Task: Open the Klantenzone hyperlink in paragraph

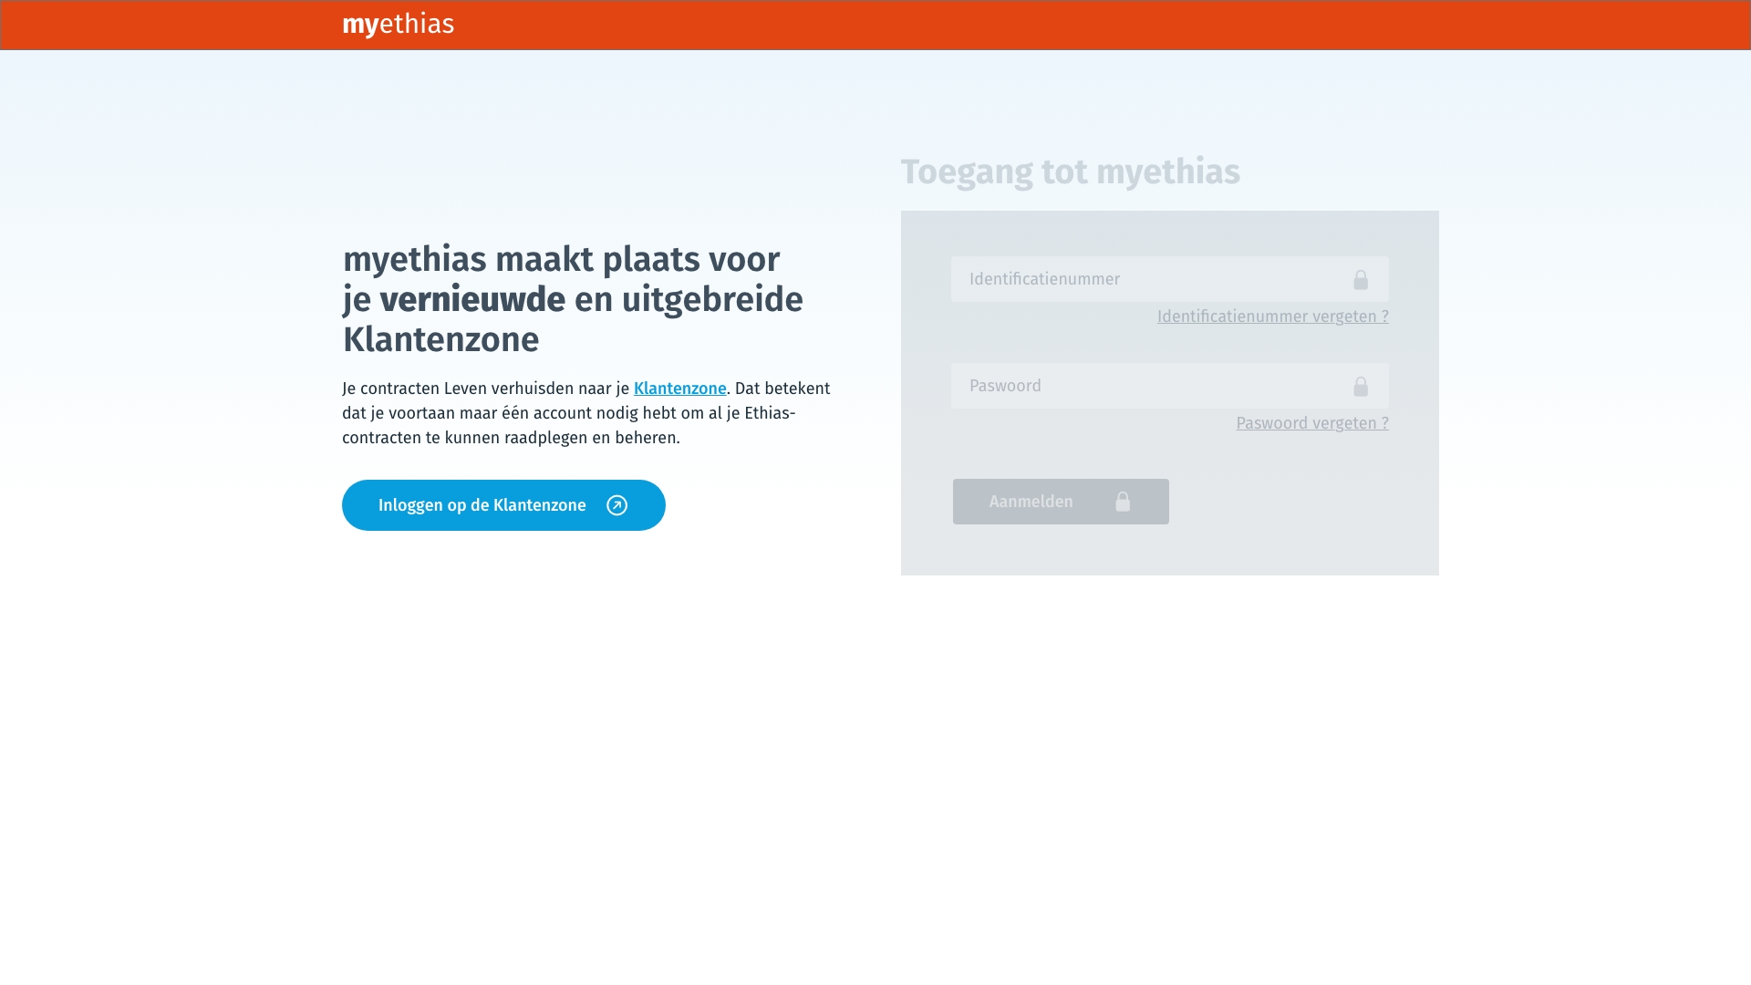Action: click(679, 389)
